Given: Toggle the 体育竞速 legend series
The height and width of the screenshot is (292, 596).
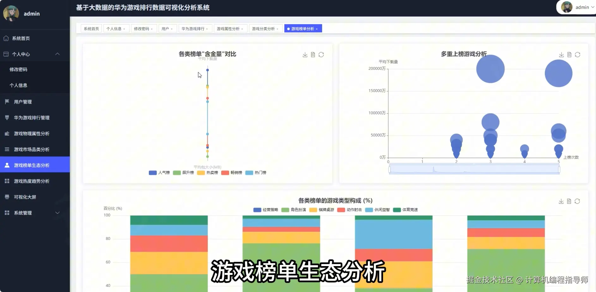Looking at the screenshot, I should pyautogui.click(x=405, y=210).
